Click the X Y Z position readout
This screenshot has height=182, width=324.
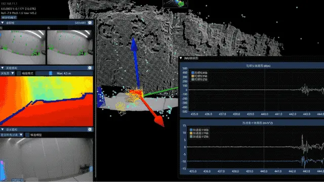(18, 9)
